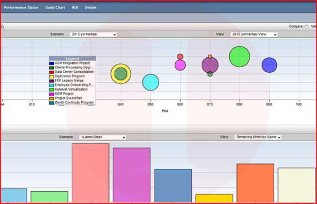This screenshot has height=204, width=317.
Task: Click the steel blue bar in the chart
Action: click(x=173, y=186)
